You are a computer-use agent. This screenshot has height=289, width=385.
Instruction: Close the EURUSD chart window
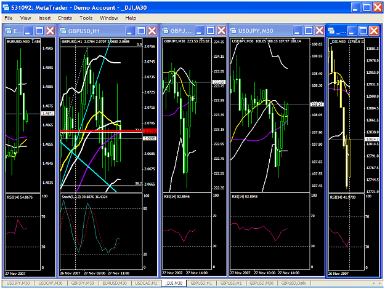point(51,31)
